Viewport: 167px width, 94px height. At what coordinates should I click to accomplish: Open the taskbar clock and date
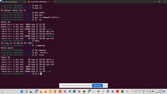(159, 91)
